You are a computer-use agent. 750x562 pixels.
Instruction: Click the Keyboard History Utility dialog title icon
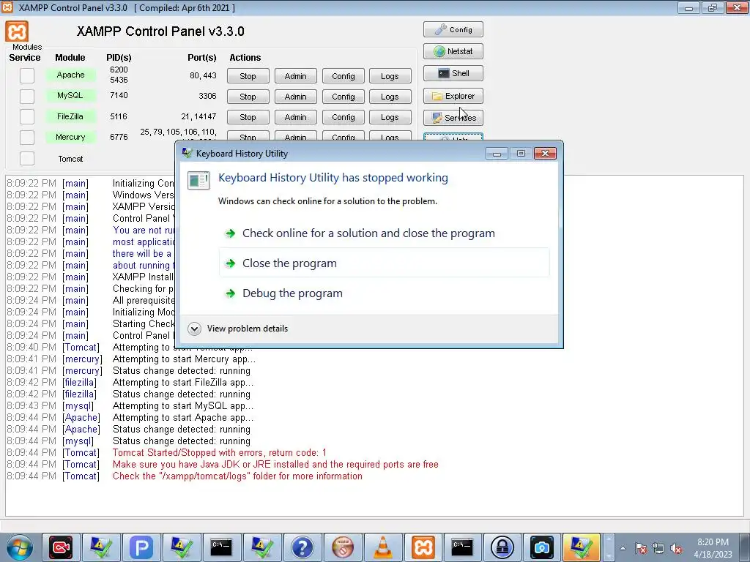187,153
